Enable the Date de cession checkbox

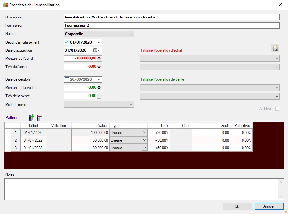[67, 79]
